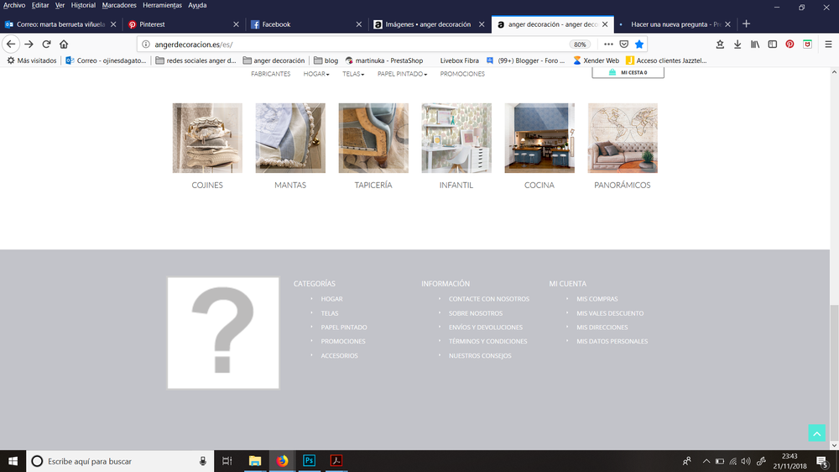
Task: Open Task View in taskbar
Action: pyautogui.click(x=227, y=461)
